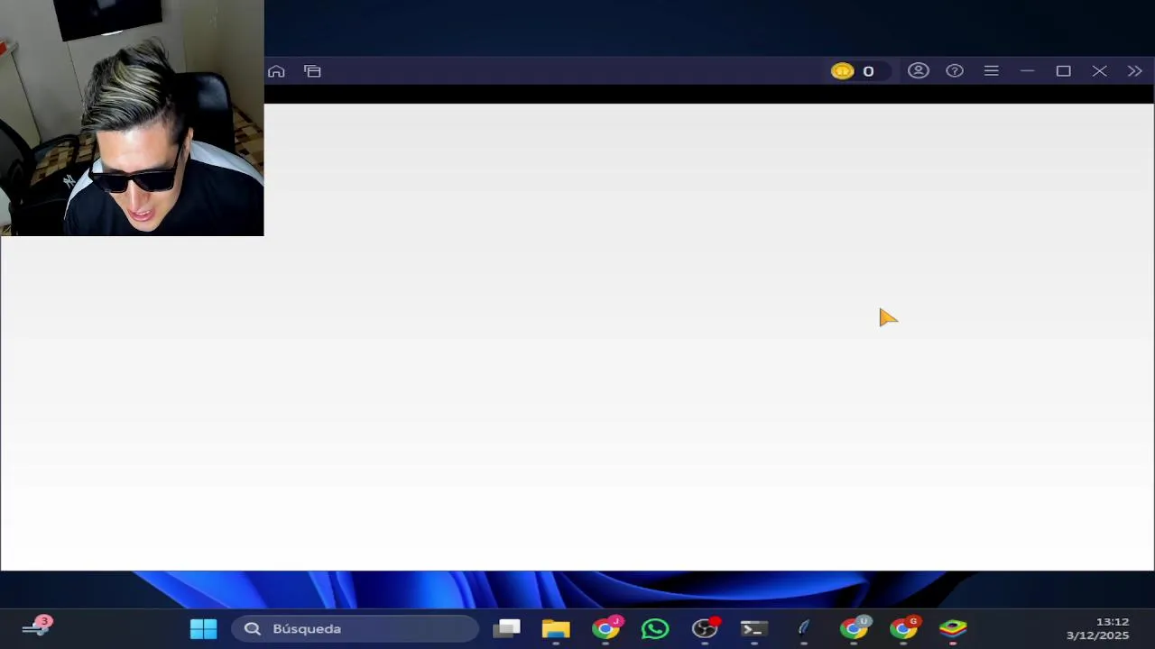Click the coin count 0
1155x649 pixels.
pos(868,71)
